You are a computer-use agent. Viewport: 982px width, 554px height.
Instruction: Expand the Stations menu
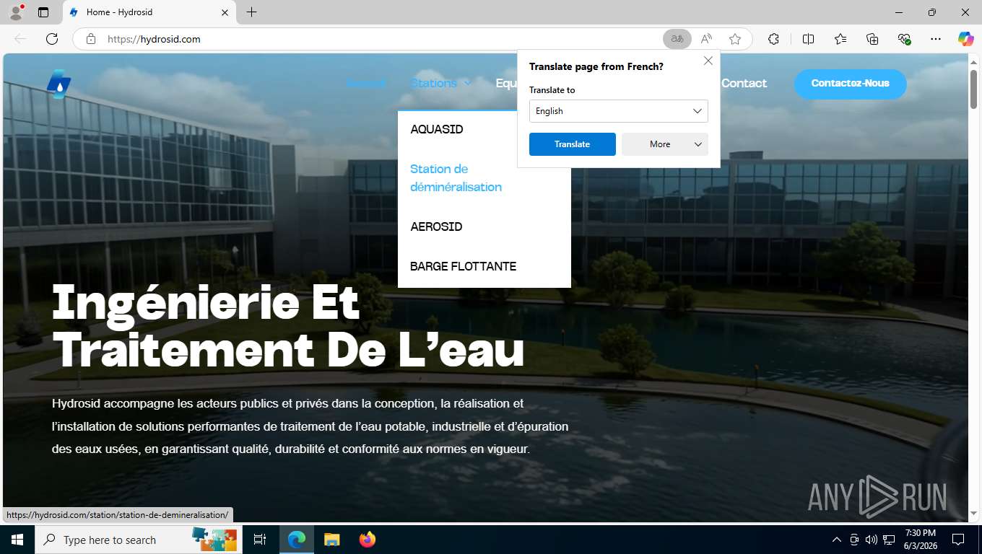440,83
